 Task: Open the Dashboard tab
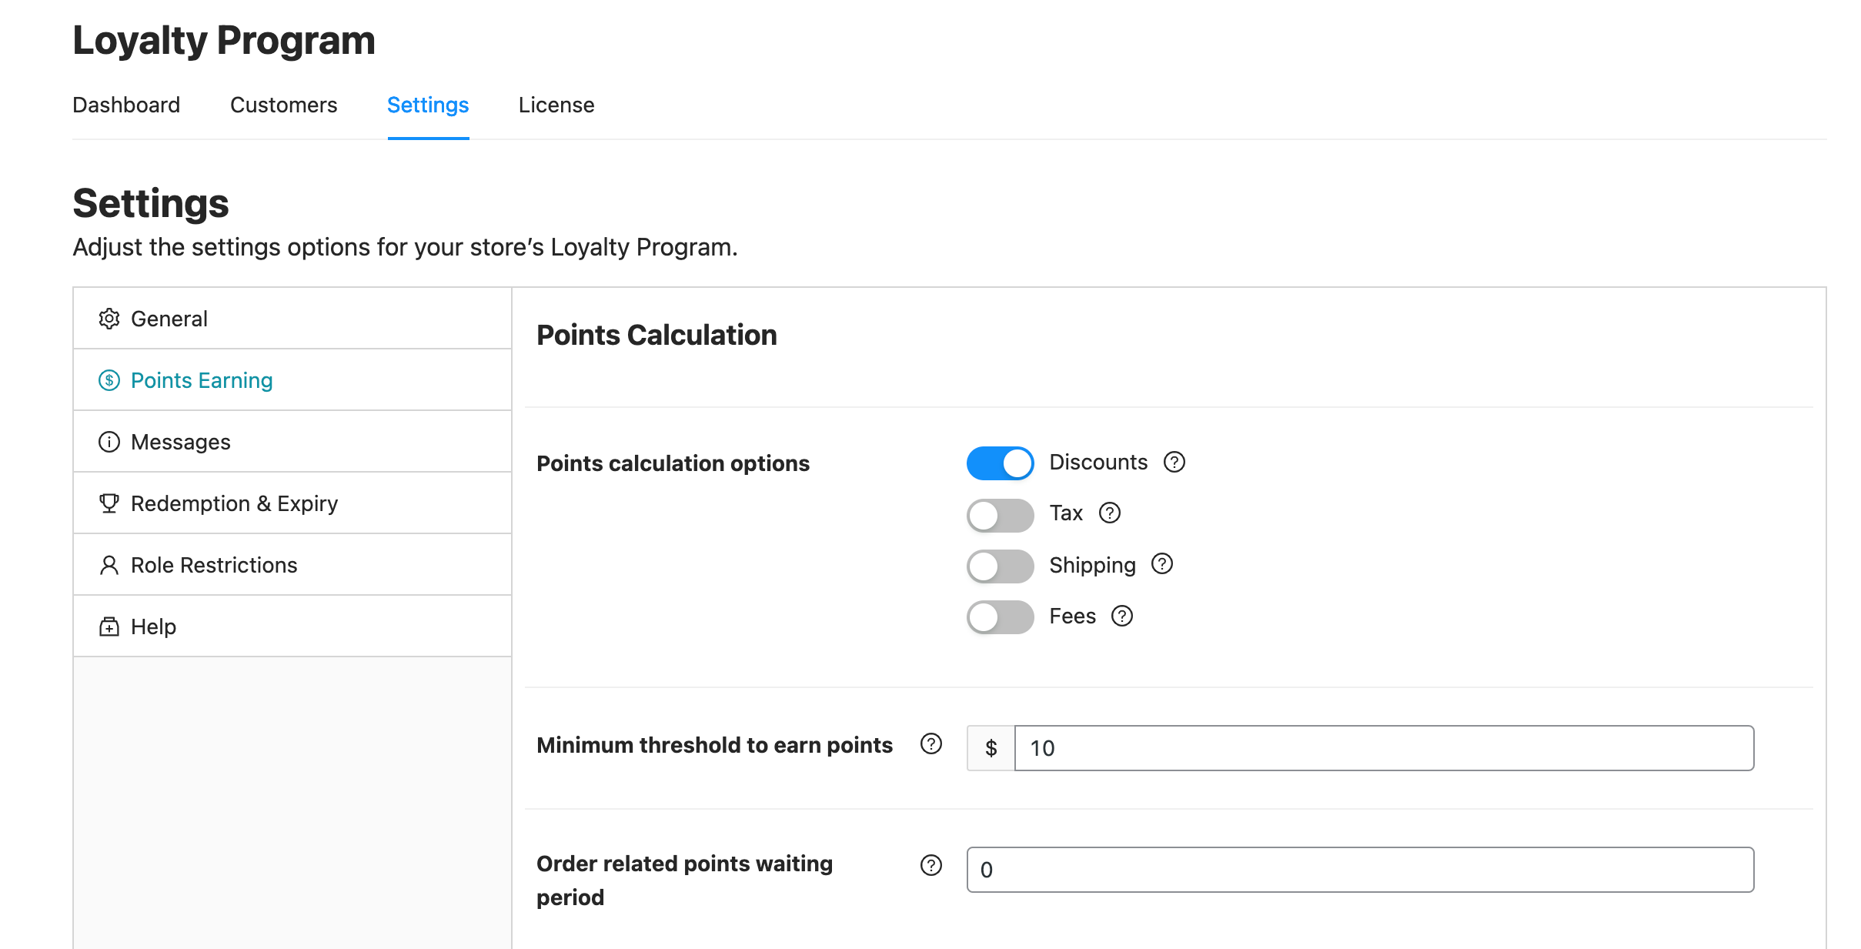126,105
